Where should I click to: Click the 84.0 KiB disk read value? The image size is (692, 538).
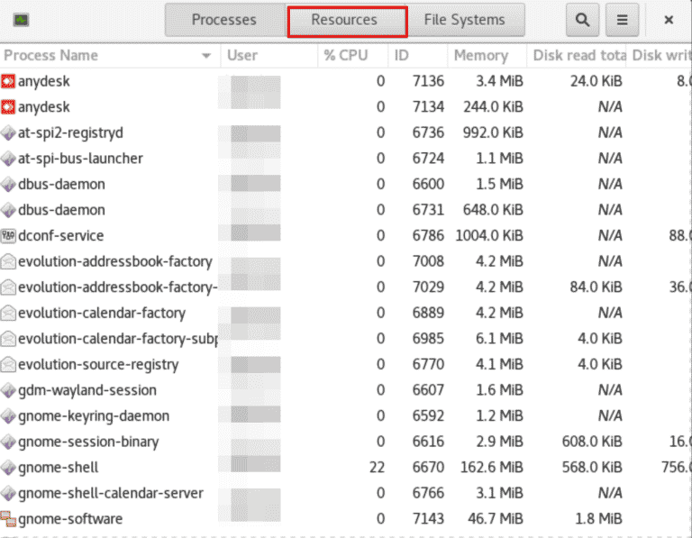click(596, 287)
